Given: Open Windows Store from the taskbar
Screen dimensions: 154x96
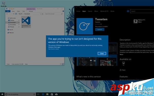Looking at the screenshot, I should 52,94.
